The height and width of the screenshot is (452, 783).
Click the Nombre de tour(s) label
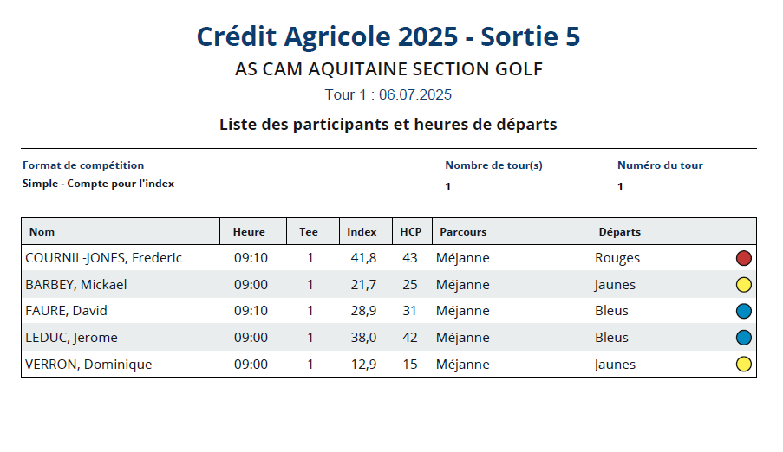(494, 165)
